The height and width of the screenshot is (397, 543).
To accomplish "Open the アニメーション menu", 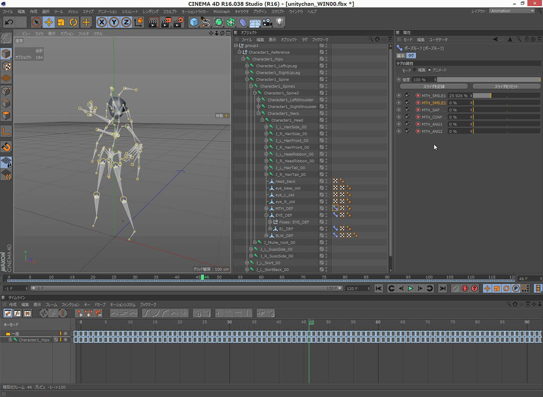I will pyautogui.click(x=107, y=11).
